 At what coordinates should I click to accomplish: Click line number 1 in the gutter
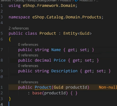2,6
